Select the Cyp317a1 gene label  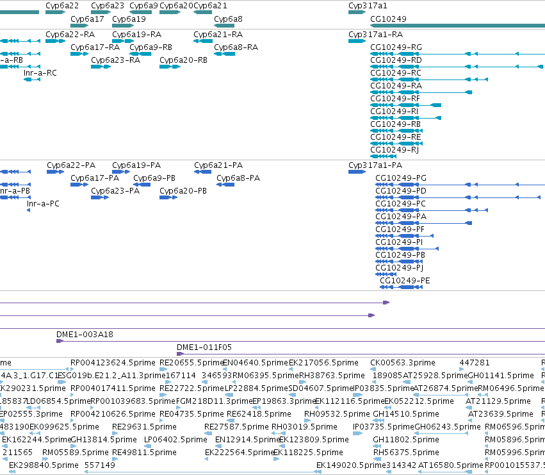[x=368, y=6]
